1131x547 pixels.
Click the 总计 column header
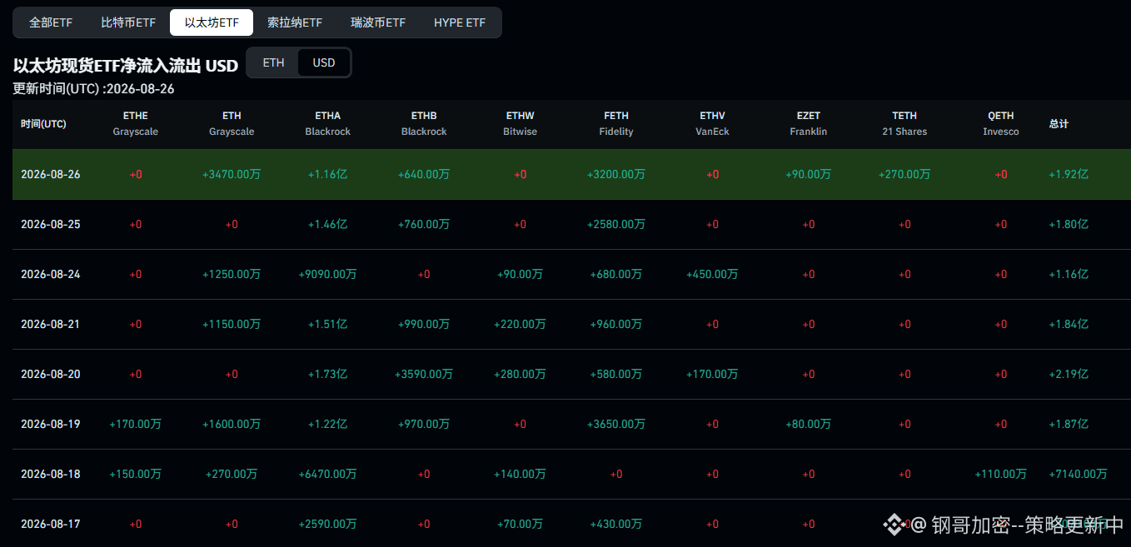(x=1059, y=124)
